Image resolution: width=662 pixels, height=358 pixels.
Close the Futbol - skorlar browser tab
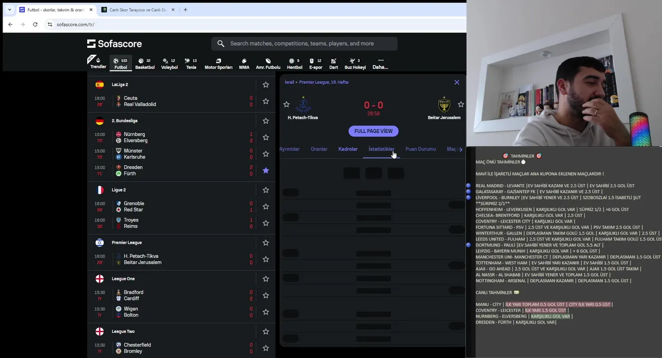point(90,9)
